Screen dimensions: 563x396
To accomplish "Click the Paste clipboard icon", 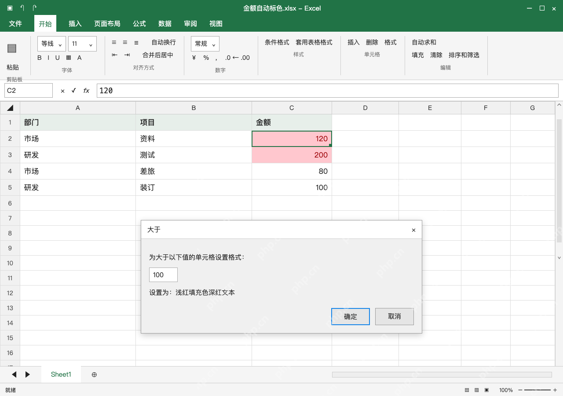I will tap(12, 48).
